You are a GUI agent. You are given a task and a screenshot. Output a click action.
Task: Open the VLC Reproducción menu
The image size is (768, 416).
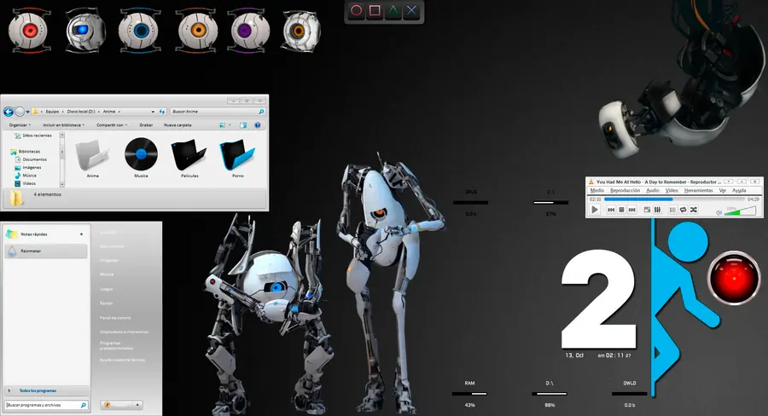[625, 190]
